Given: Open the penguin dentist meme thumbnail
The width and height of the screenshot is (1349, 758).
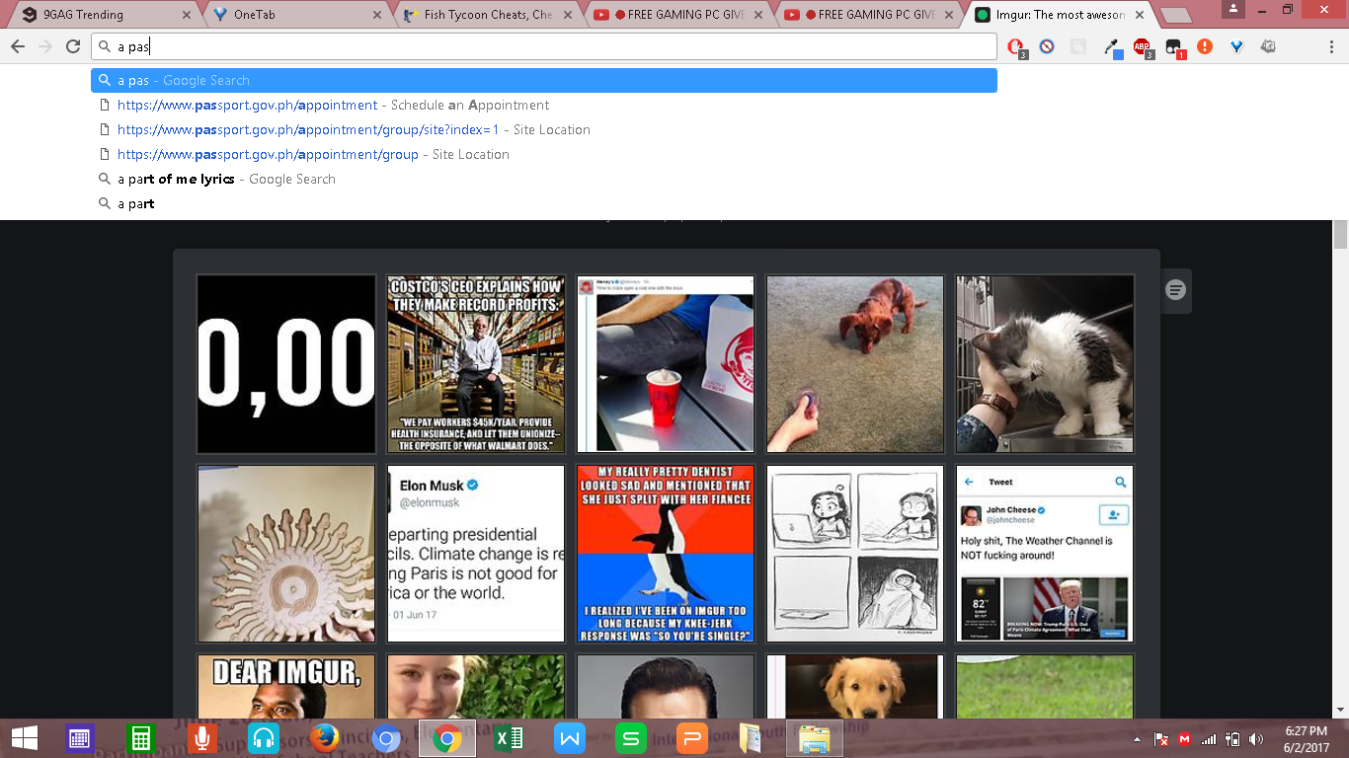Looking at the screenshot, I should pyautogui.click(x=666, y=554).
